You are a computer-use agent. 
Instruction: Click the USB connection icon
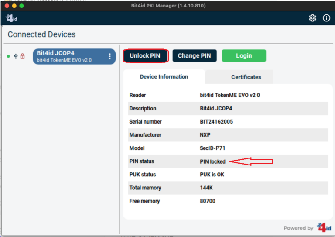[x=16, y=56]
